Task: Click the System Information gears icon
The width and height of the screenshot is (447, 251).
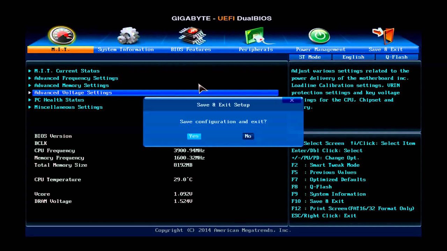Action: pos(128,36)
